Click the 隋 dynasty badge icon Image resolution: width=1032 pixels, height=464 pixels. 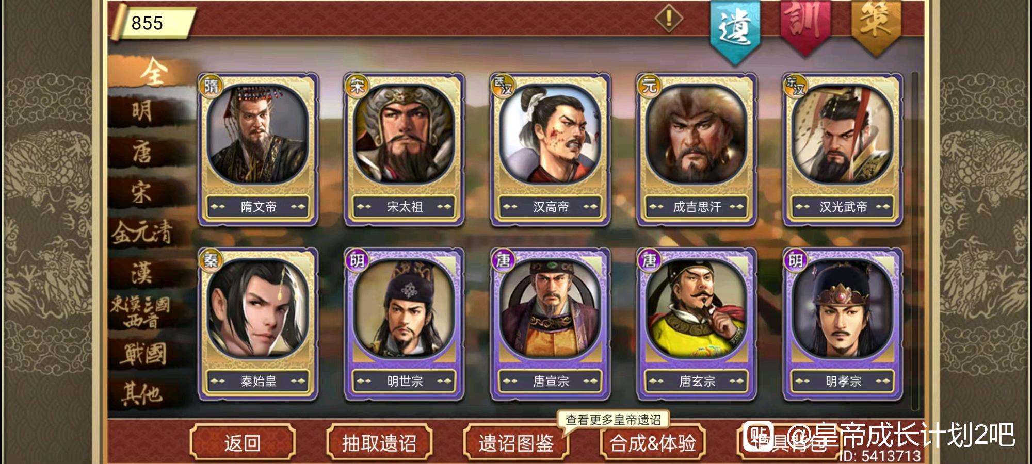pos(211,86)
